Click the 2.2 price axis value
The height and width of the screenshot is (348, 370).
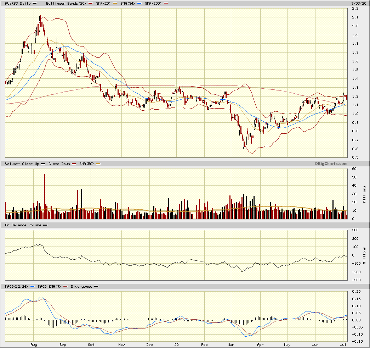tap(355, 9)
